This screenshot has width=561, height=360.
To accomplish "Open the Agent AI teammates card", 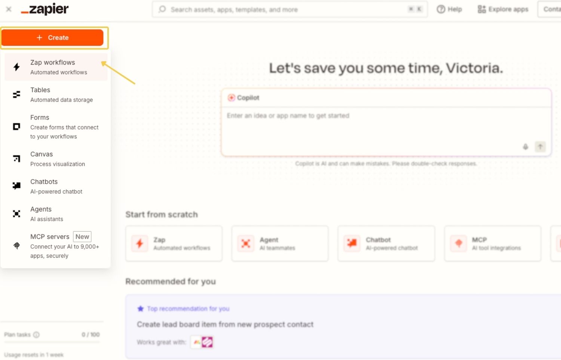I will coord(280,243).
